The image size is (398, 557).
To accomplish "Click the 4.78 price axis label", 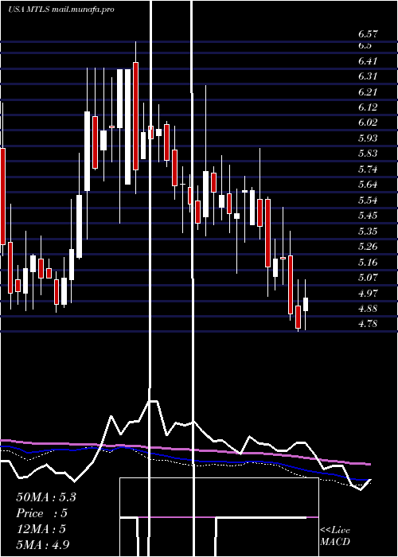I will click(x=368, y=324).
